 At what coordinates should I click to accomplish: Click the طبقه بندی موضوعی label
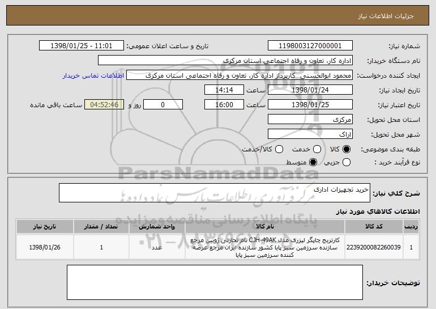pyautogui.click(x=390, y=150)
